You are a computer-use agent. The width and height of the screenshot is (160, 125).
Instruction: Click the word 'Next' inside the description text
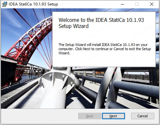(x=87, y=49)
